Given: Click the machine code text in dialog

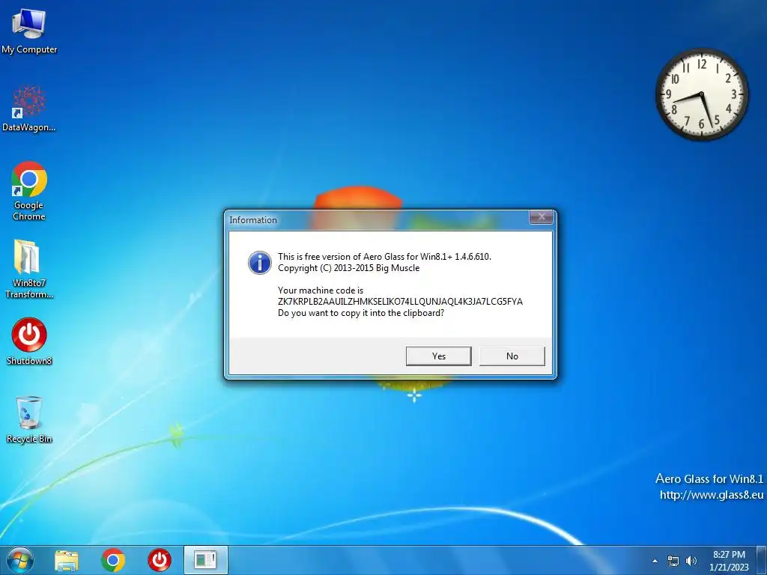Looking at the screenshot, I should pyautogui.click(x=400, y=302).
